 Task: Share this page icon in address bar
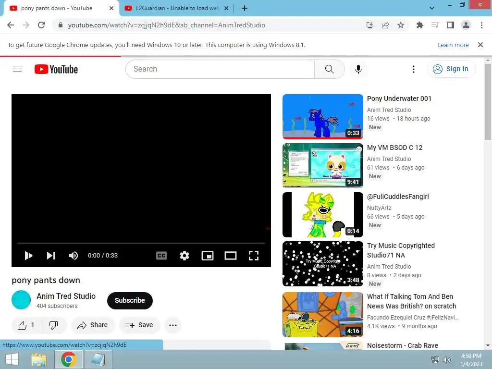(385, 25)
